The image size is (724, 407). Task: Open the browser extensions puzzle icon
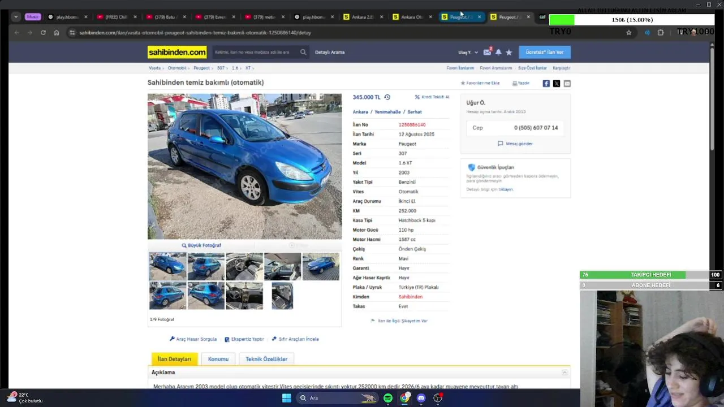point(661,33)
